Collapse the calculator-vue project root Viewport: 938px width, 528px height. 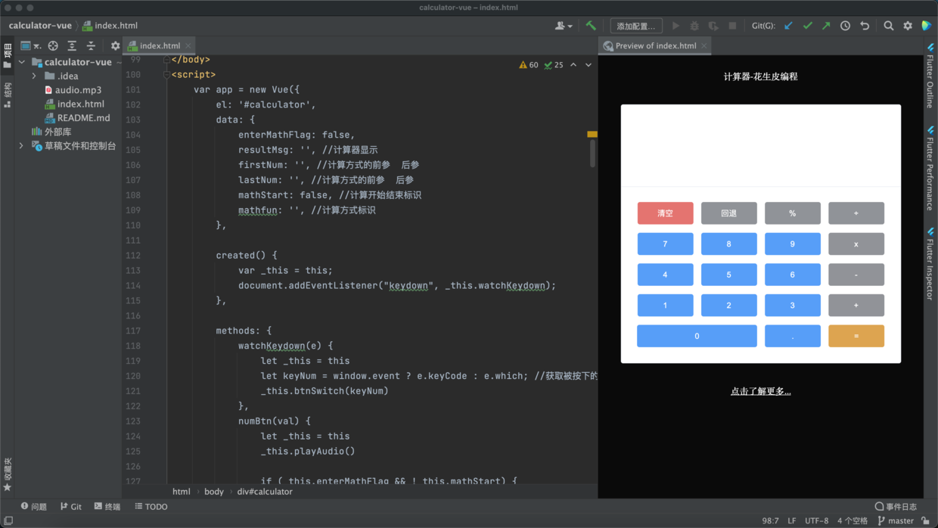[x=22, y=62]
